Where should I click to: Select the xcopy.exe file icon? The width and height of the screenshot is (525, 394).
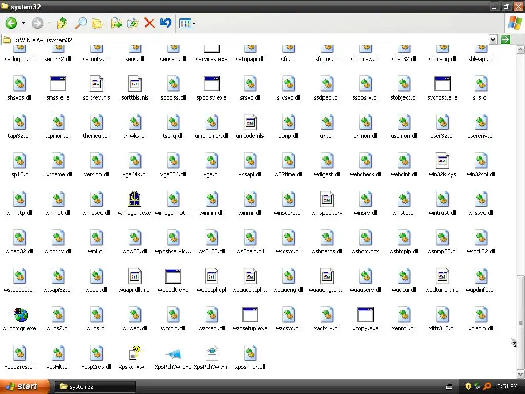click(x=365, y=314)
